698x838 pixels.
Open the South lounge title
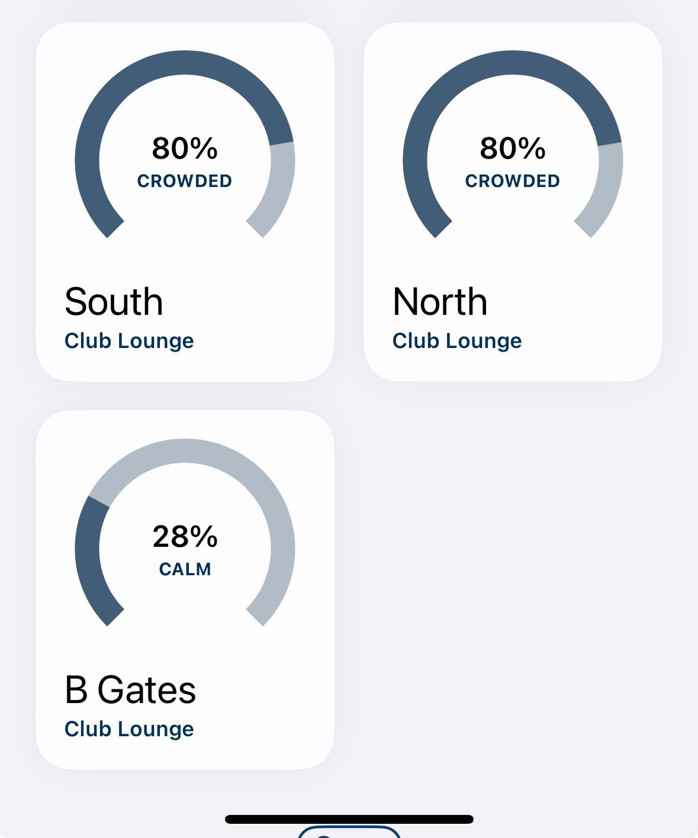click(114, 302)
